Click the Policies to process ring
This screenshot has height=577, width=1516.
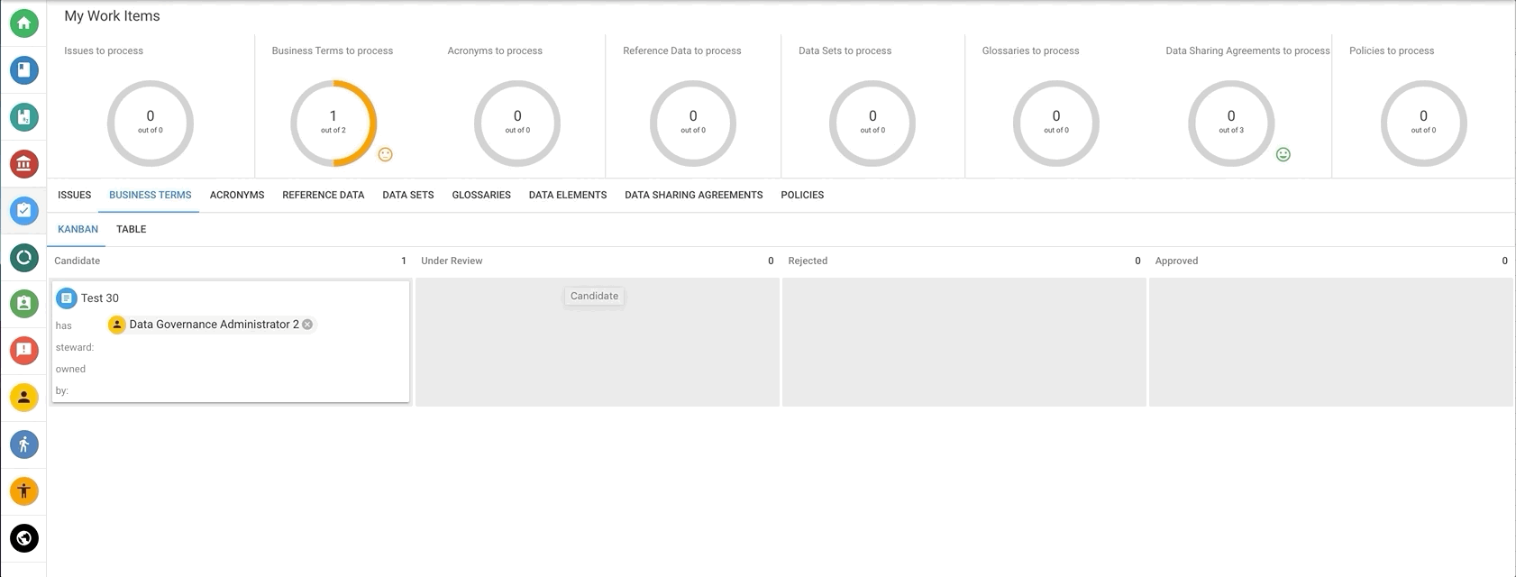coord(1424,124)
